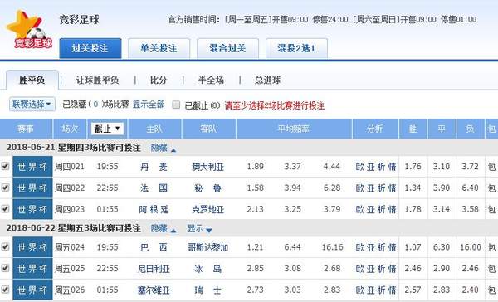Pick 胜 odds 1.34 for 法国
The width and height of the screenshot is (498, 302).
pos(413,188)
